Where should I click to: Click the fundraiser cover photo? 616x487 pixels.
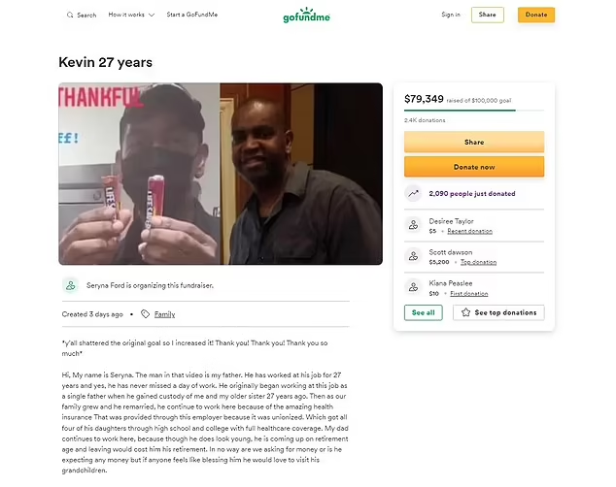click(x=221, y=174)
